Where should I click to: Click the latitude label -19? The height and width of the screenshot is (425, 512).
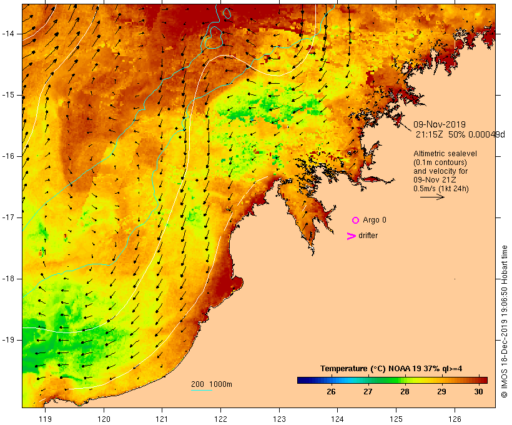(8, 340)
